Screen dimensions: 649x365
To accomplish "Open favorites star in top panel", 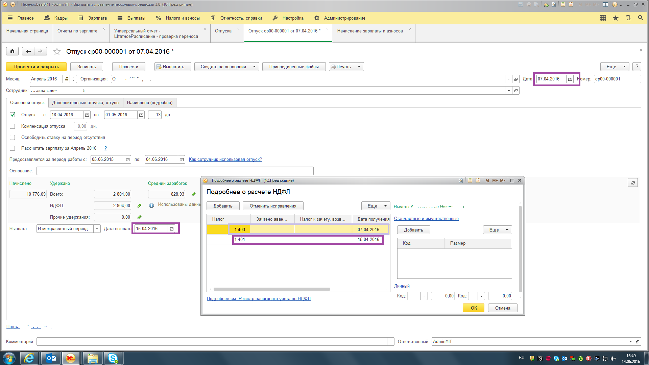I will [x=616, y=18].
